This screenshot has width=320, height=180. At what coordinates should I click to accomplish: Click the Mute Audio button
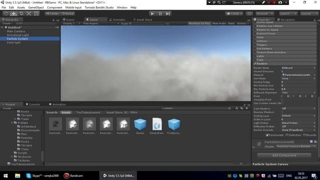(219, 23)
